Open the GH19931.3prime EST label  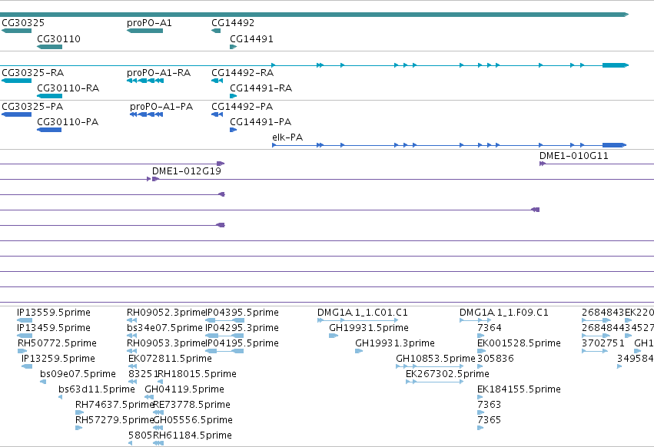tap(395, 343)
